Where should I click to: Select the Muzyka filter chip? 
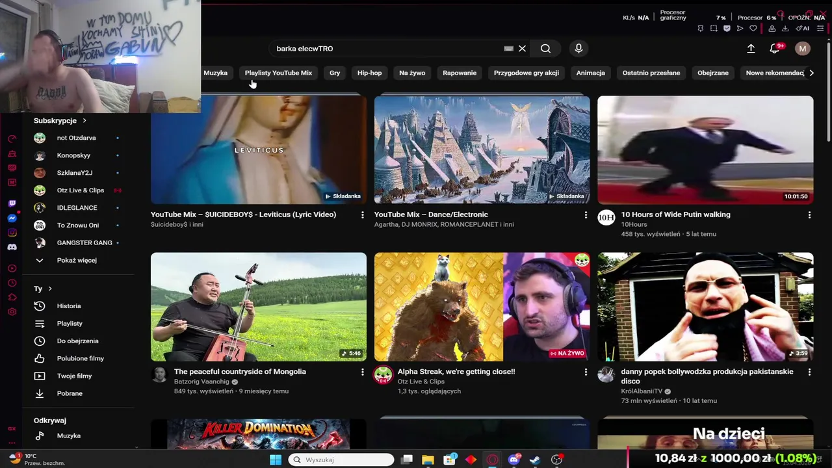pyautogui.click(x=215, y=73)
